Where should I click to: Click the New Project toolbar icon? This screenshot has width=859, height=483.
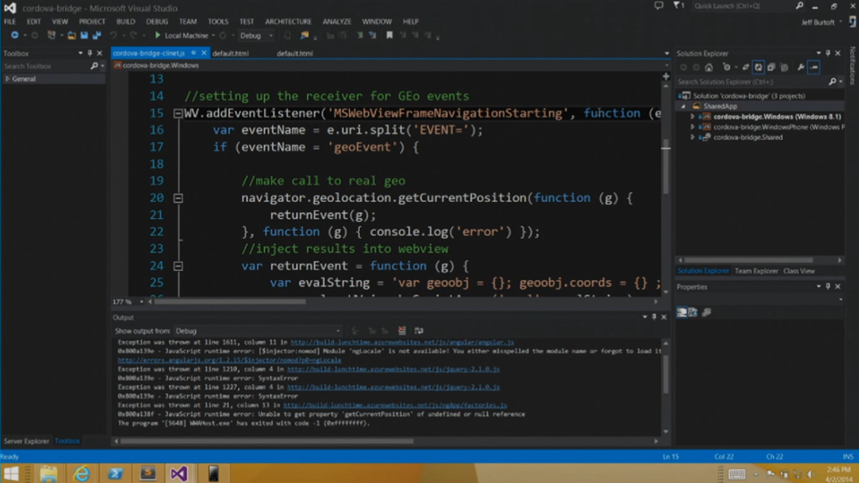pyautogui.click(x=51, y=35)
